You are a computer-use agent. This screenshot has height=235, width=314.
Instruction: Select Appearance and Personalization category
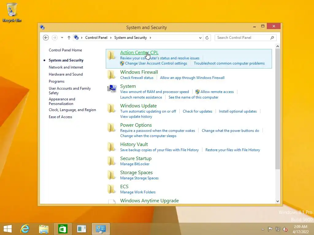point(62,101)
